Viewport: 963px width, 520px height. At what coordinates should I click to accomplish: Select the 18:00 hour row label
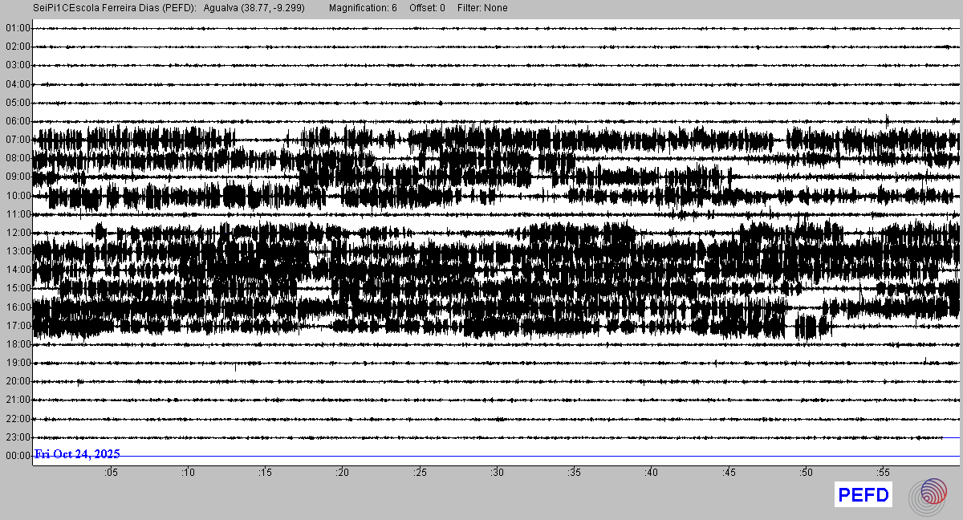tap(18, 344)
